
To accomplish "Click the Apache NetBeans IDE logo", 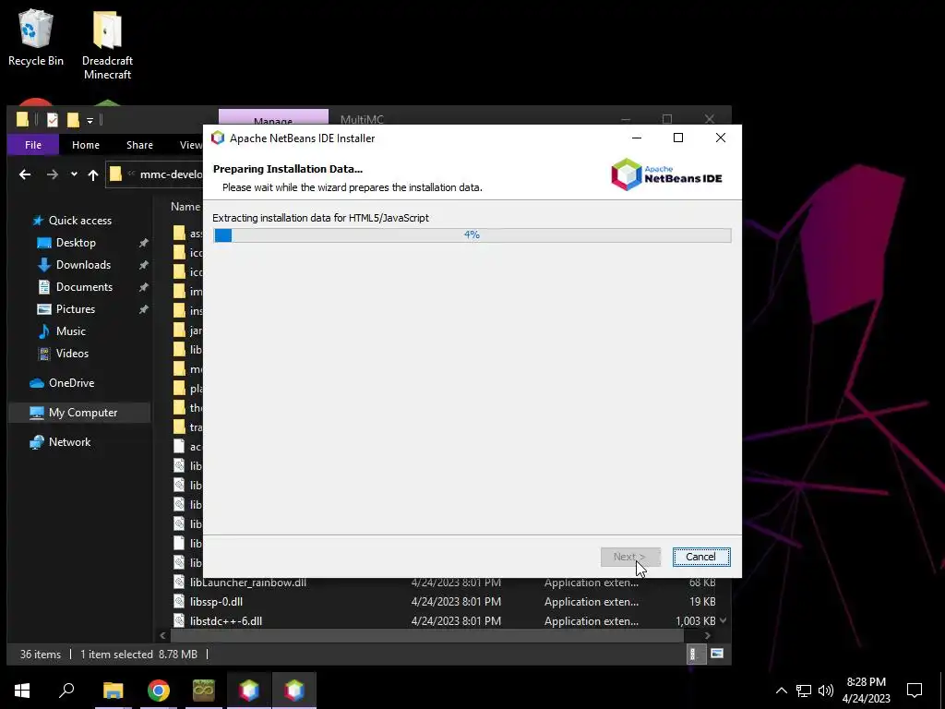I will click(666, 174).
